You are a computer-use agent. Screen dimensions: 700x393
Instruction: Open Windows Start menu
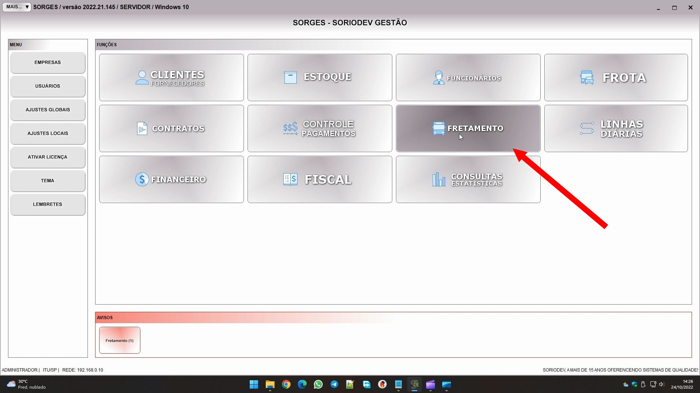[254, 384]
